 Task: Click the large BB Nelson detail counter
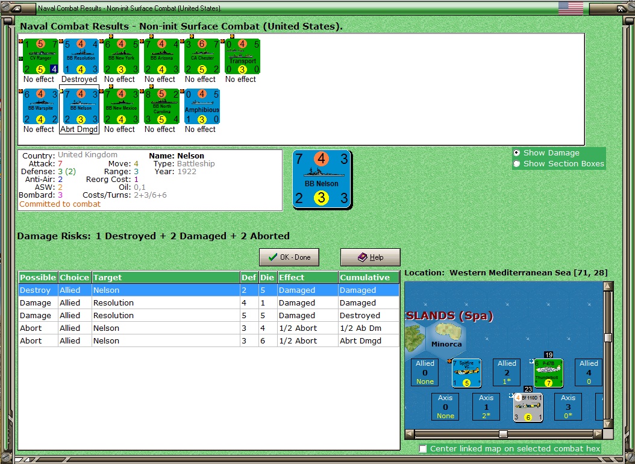coord(322,180)
